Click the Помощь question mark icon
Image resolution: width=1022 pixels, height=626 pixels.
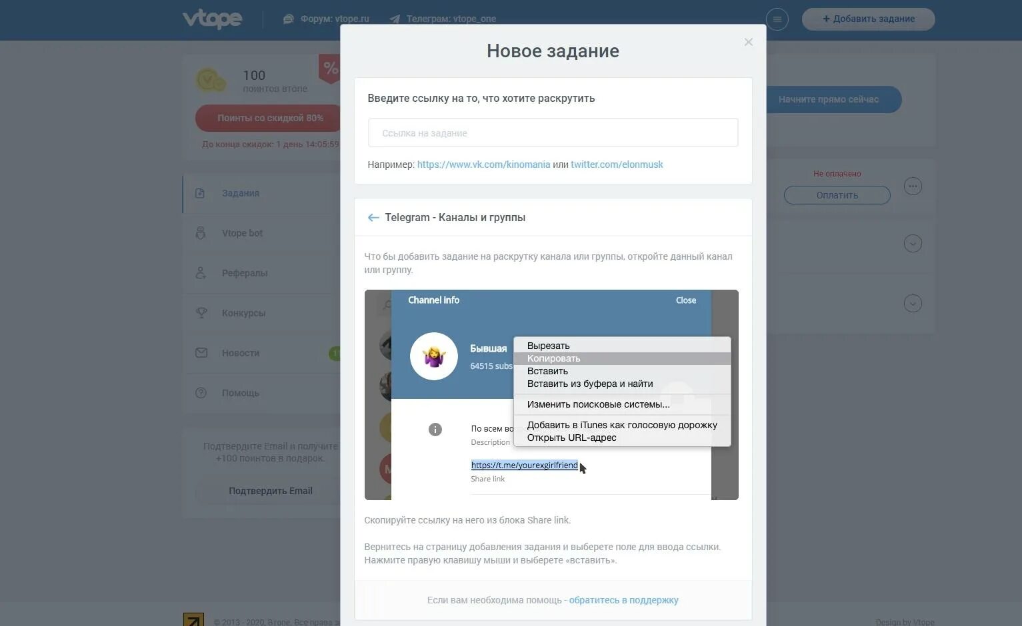201,393
